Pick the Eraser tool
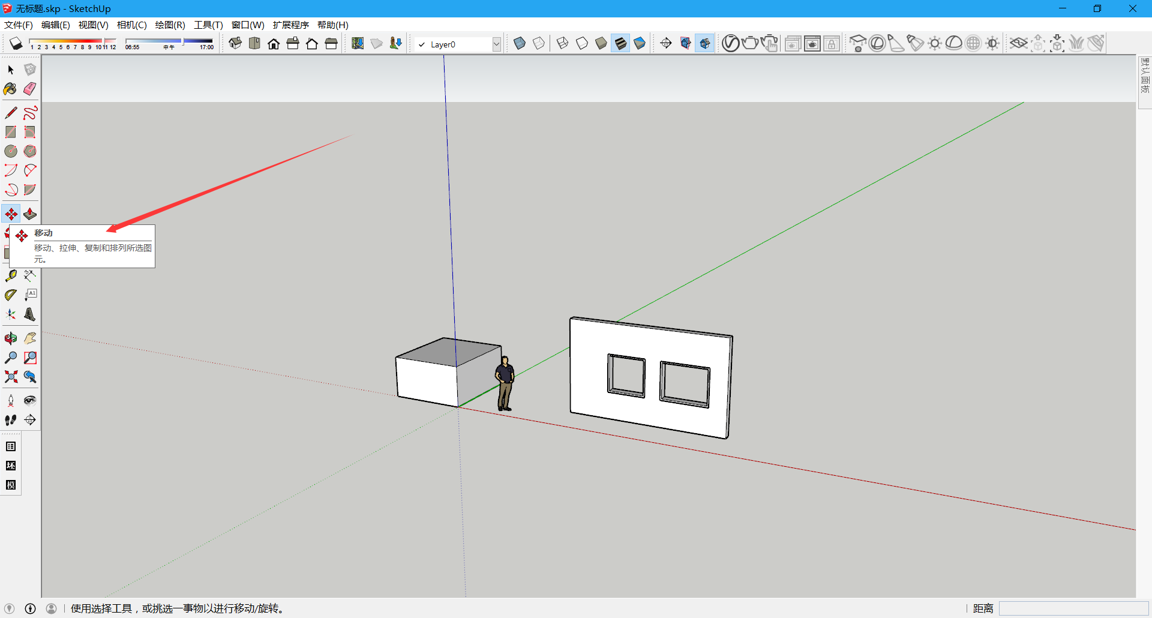 (x=30, y=89)
